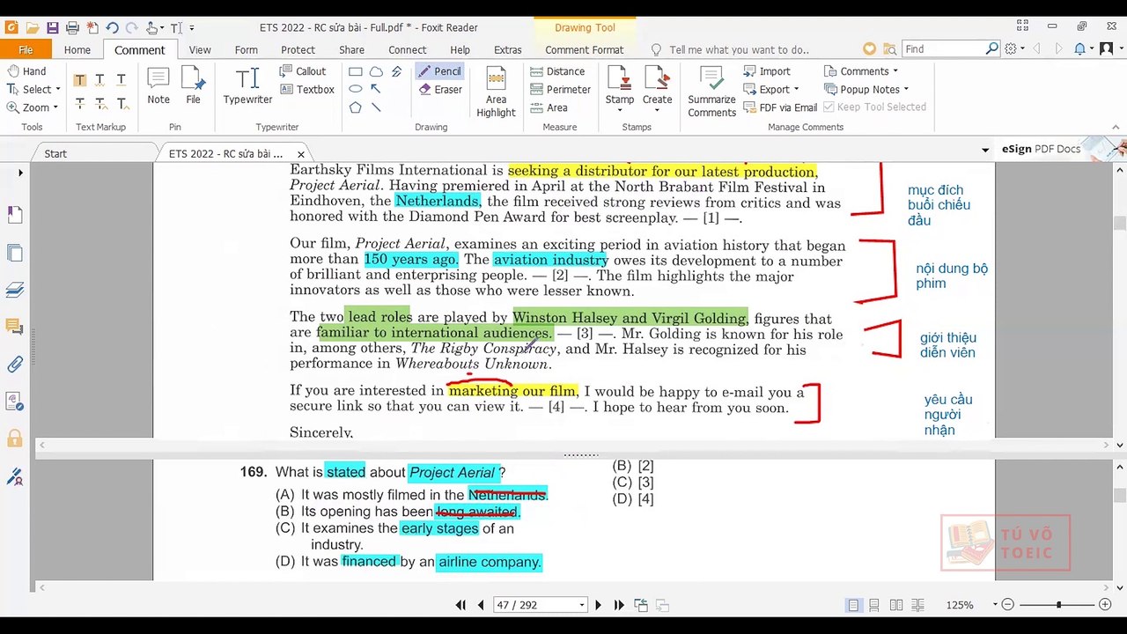Activate the Pencil drawing tool
Screen dimensions: 1127x634
[439, 71]
